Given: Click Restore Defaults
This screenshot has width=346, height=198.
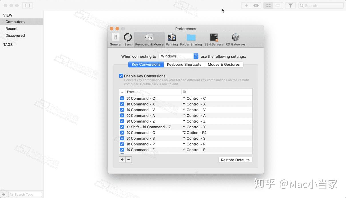Looking at the screenshot, I should coord(235,160).
